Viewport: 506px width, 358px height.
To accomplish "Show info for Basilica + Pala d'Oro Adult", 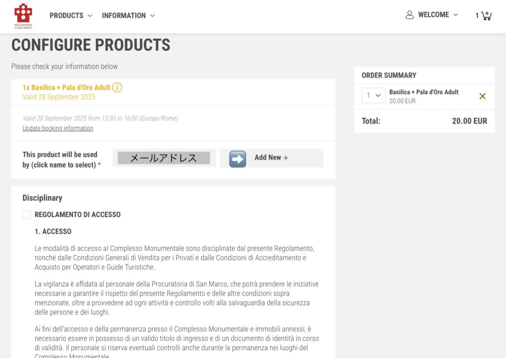I will point(117,88).
